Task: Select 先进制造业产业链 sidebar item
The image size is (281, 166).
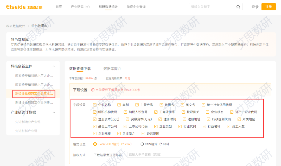Action: click(x=28, y=122)
